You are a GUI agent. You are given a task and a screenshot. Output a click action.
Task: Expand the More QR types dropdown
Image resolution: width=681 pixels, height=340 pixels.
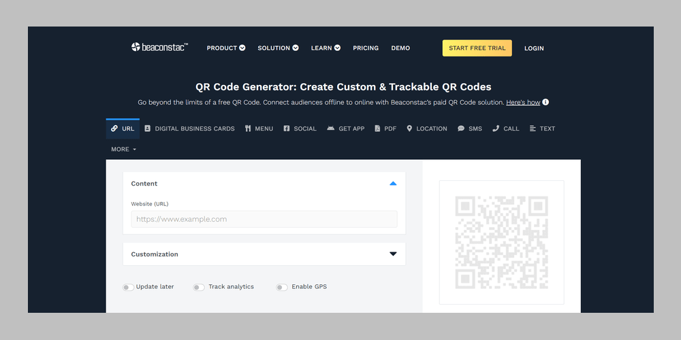click(124, 149)
